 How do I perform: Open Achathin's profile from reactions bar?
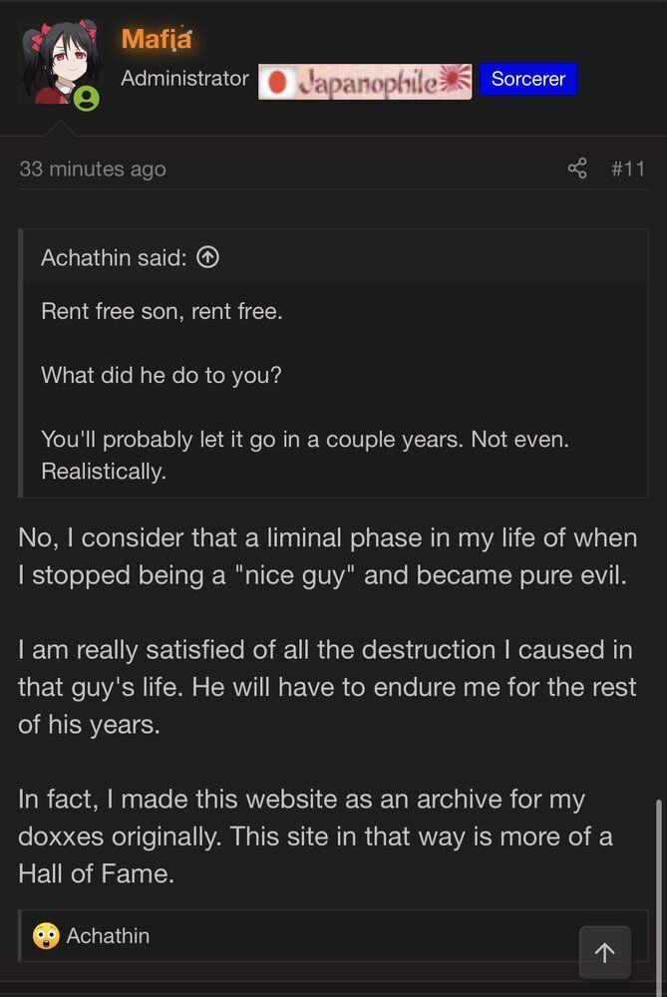(x=108, y=936)
